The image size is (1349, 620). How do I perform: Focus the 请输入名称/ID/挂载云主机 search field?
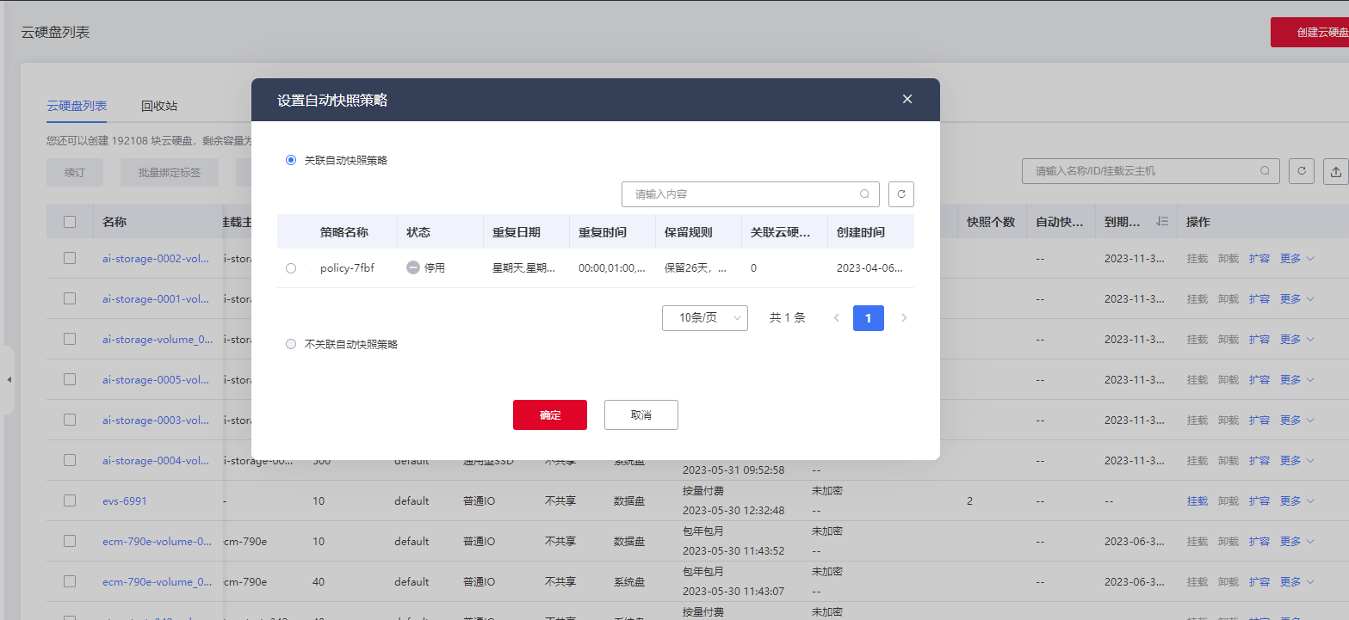(x=1151, y=171)
